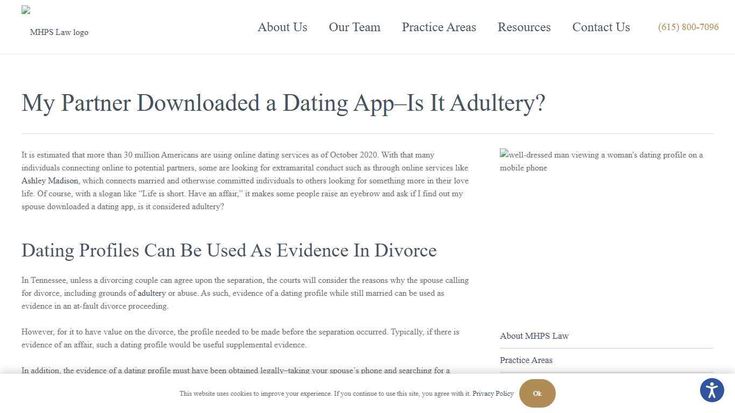Call the (615) 800-7096 number
Image resolution: width=735 pixels, height=413 pixels.
[x=688, y=27]
